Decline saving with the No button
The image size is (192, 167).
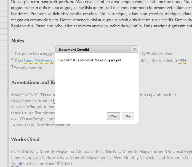coord(128,116)
